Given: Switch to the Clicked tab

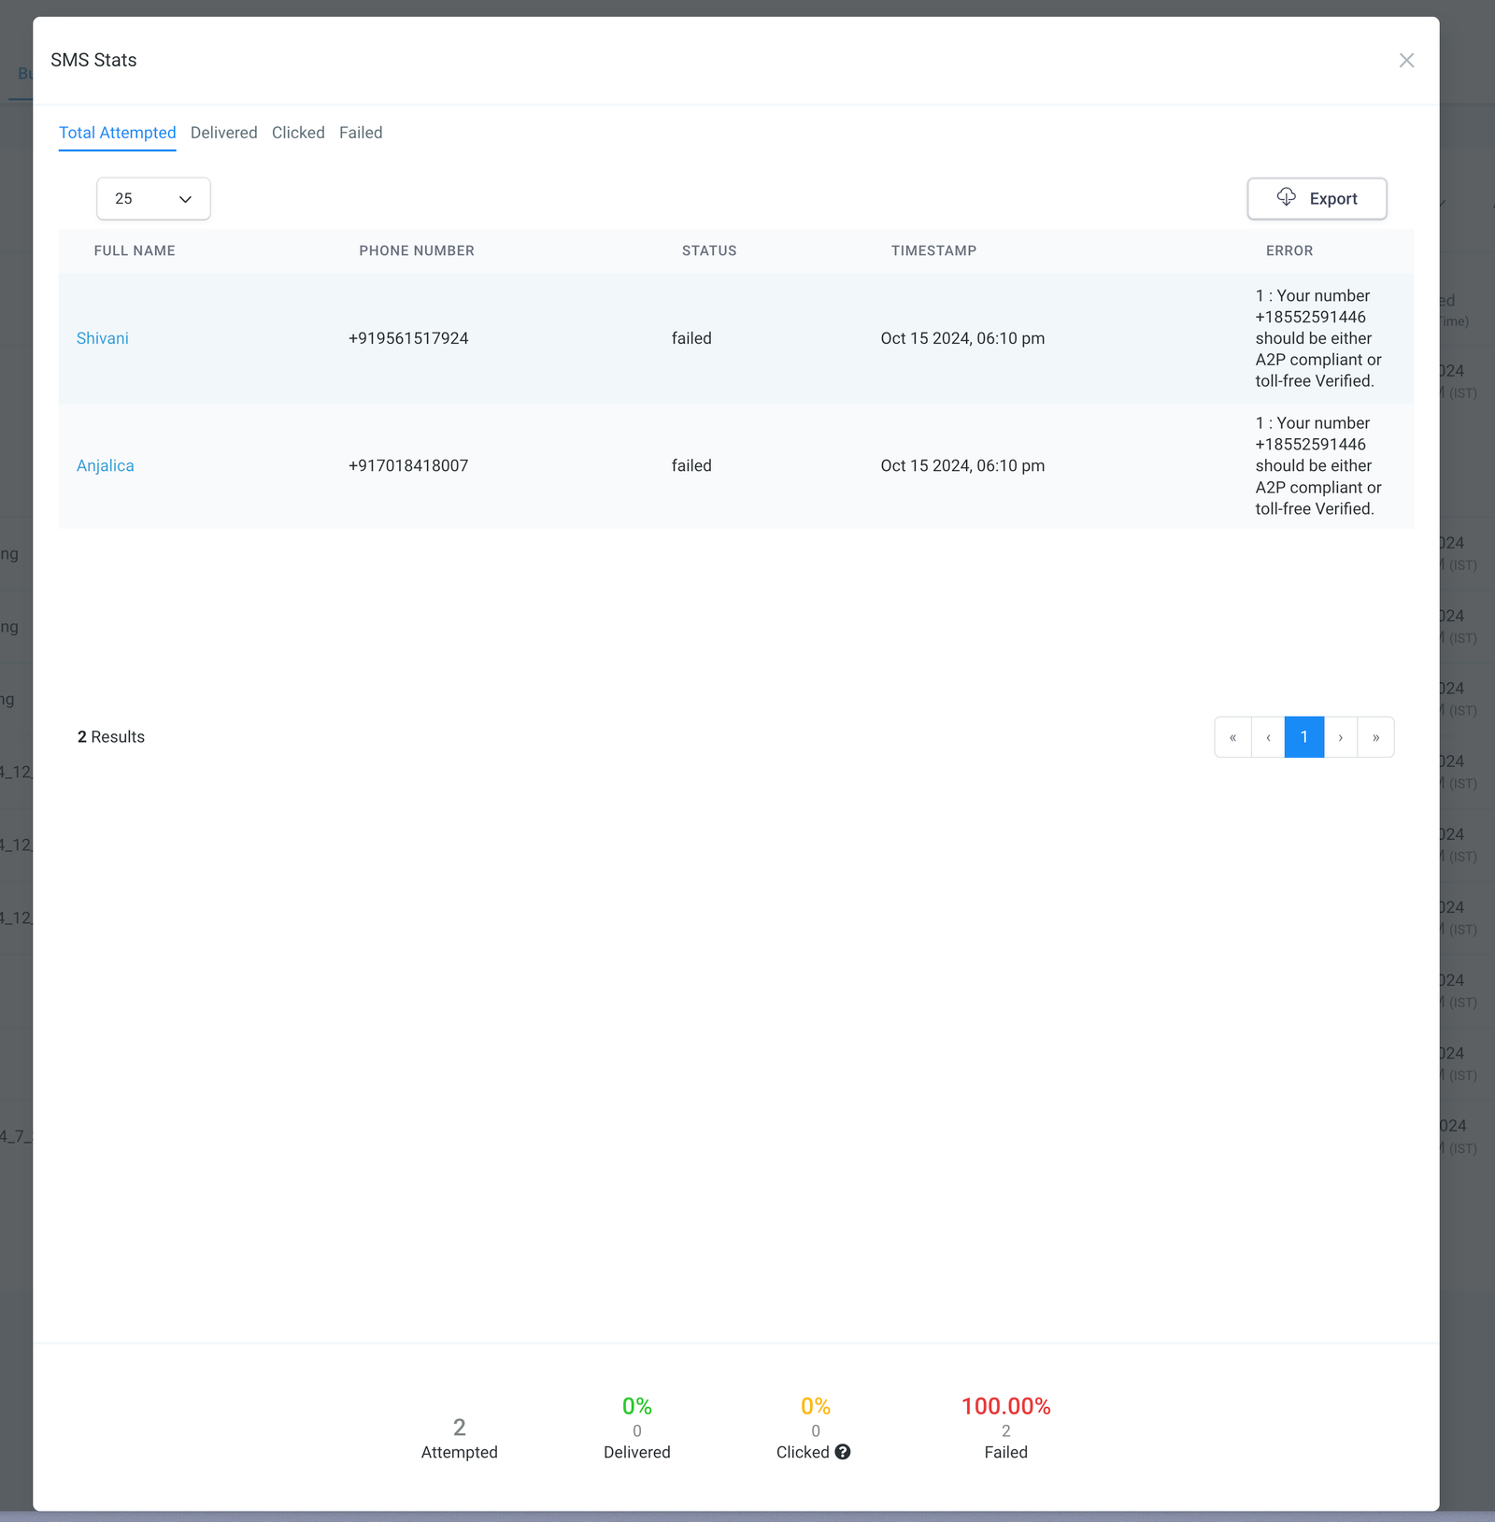Looking at the screenshot, I should click(298, 133).
